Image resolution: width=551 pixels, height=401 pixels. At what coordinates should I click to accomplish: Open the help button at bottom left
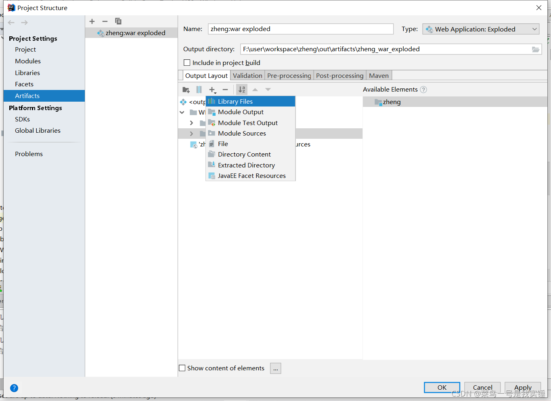[x=14, y=388]
